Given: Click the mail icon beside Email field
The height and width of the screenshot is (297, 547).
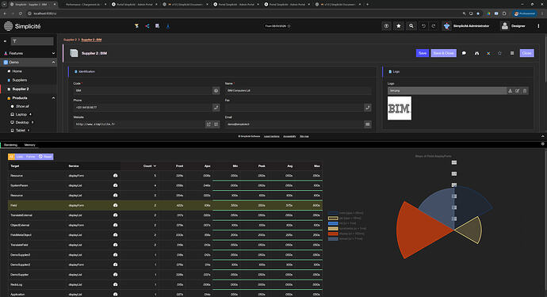Looking at the screenshot, I should (x=367, y=124).
